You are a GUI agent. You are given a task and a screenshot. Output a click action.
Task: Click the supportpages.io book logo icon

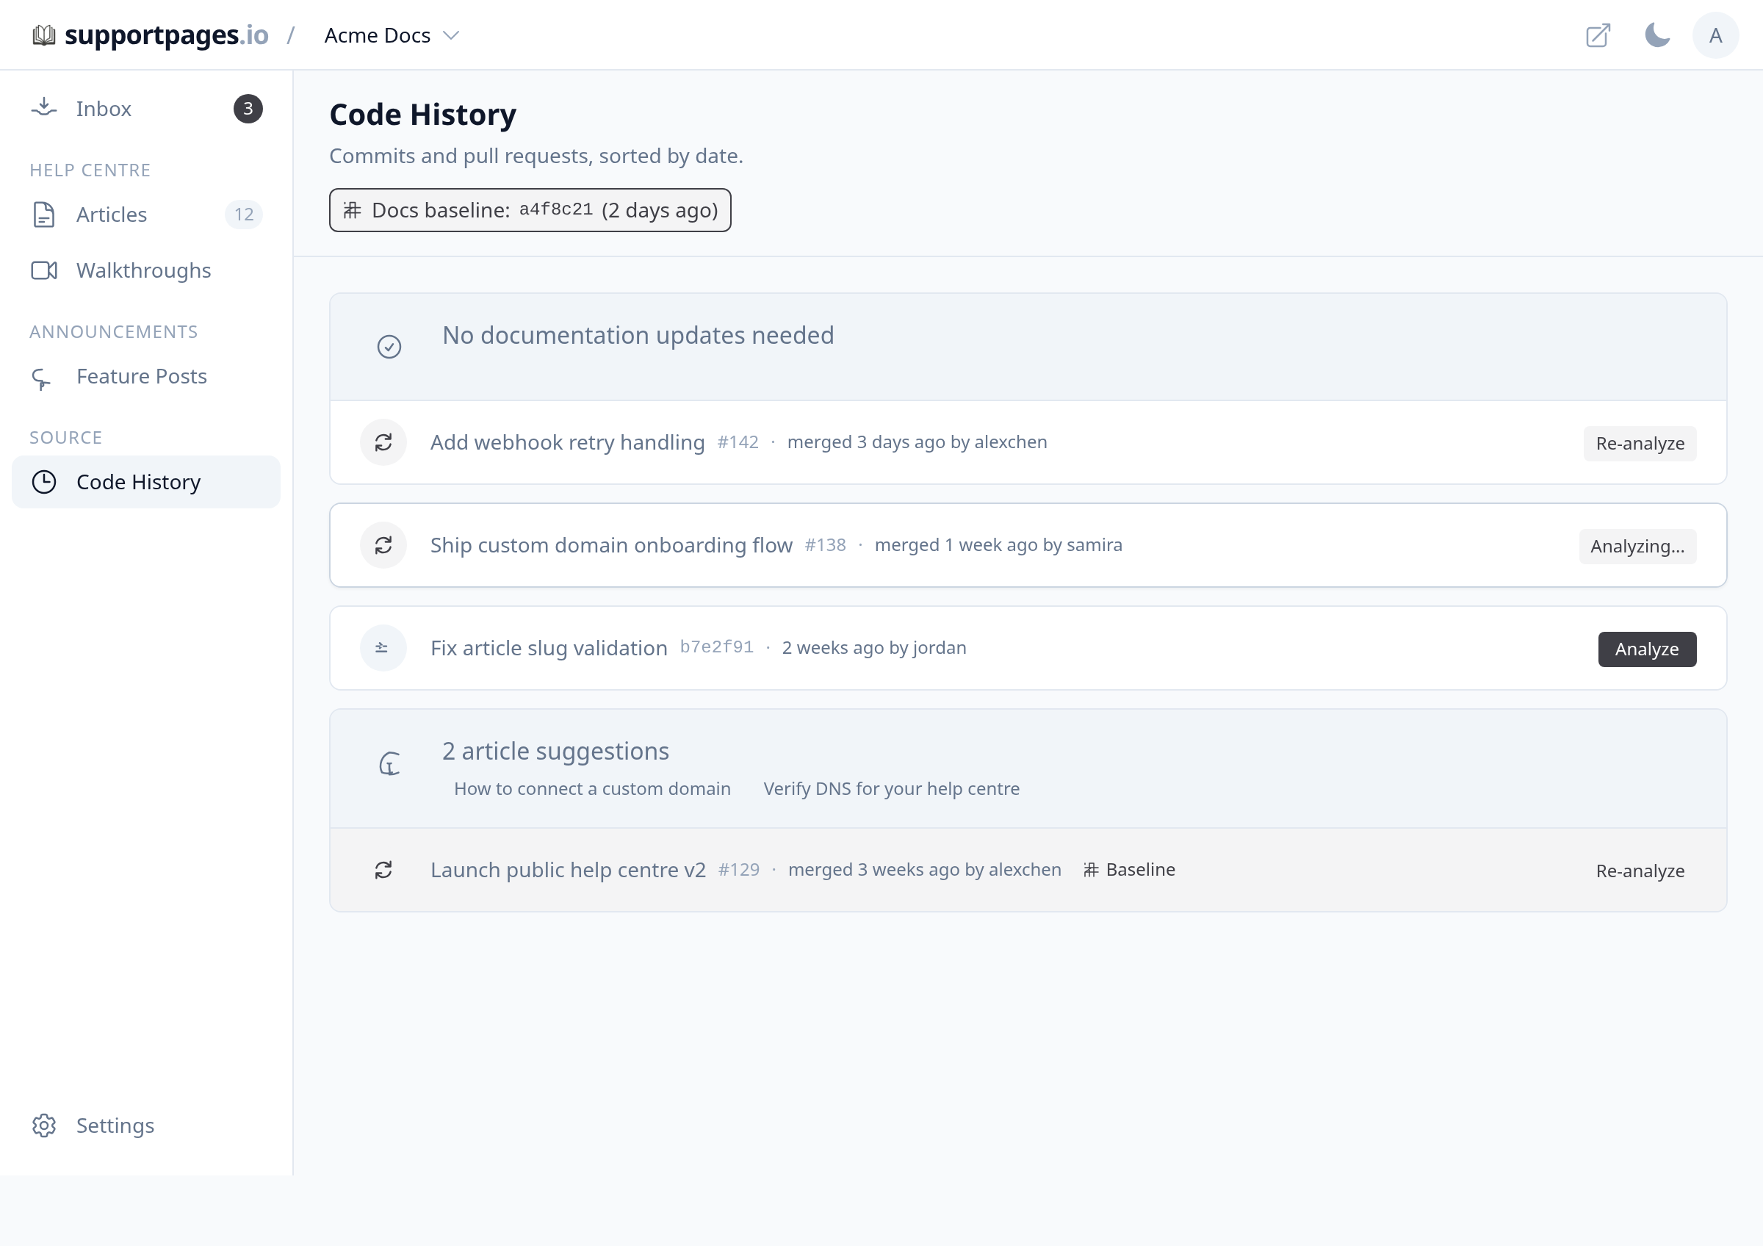(x=44, y=35)
